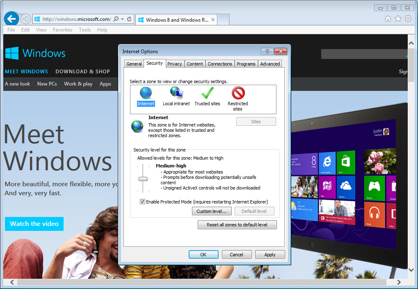Switch to the Connections tab
This screenshot has width=418, height=289.
pos(219,64)
